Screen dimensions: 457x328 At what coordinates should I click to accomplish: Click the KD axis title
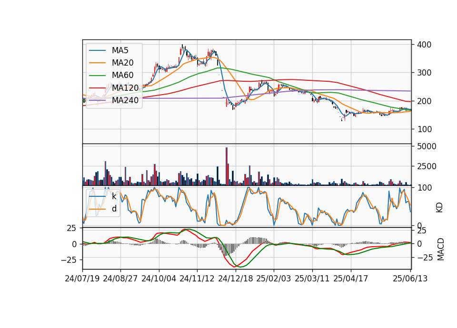439,208
